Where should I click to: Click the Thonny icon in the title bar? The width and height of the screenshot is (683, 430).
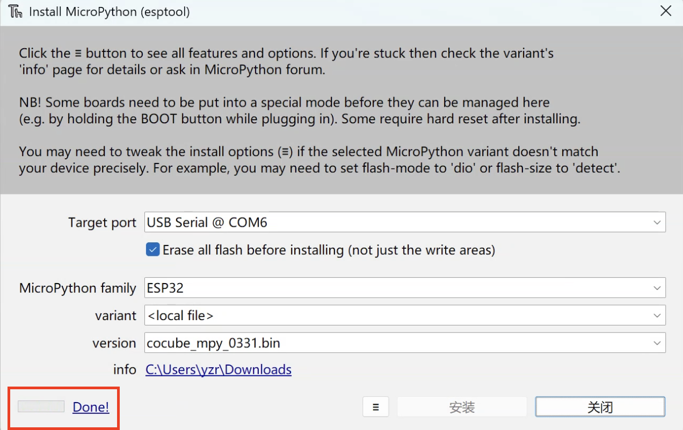[x=16, y=11]
